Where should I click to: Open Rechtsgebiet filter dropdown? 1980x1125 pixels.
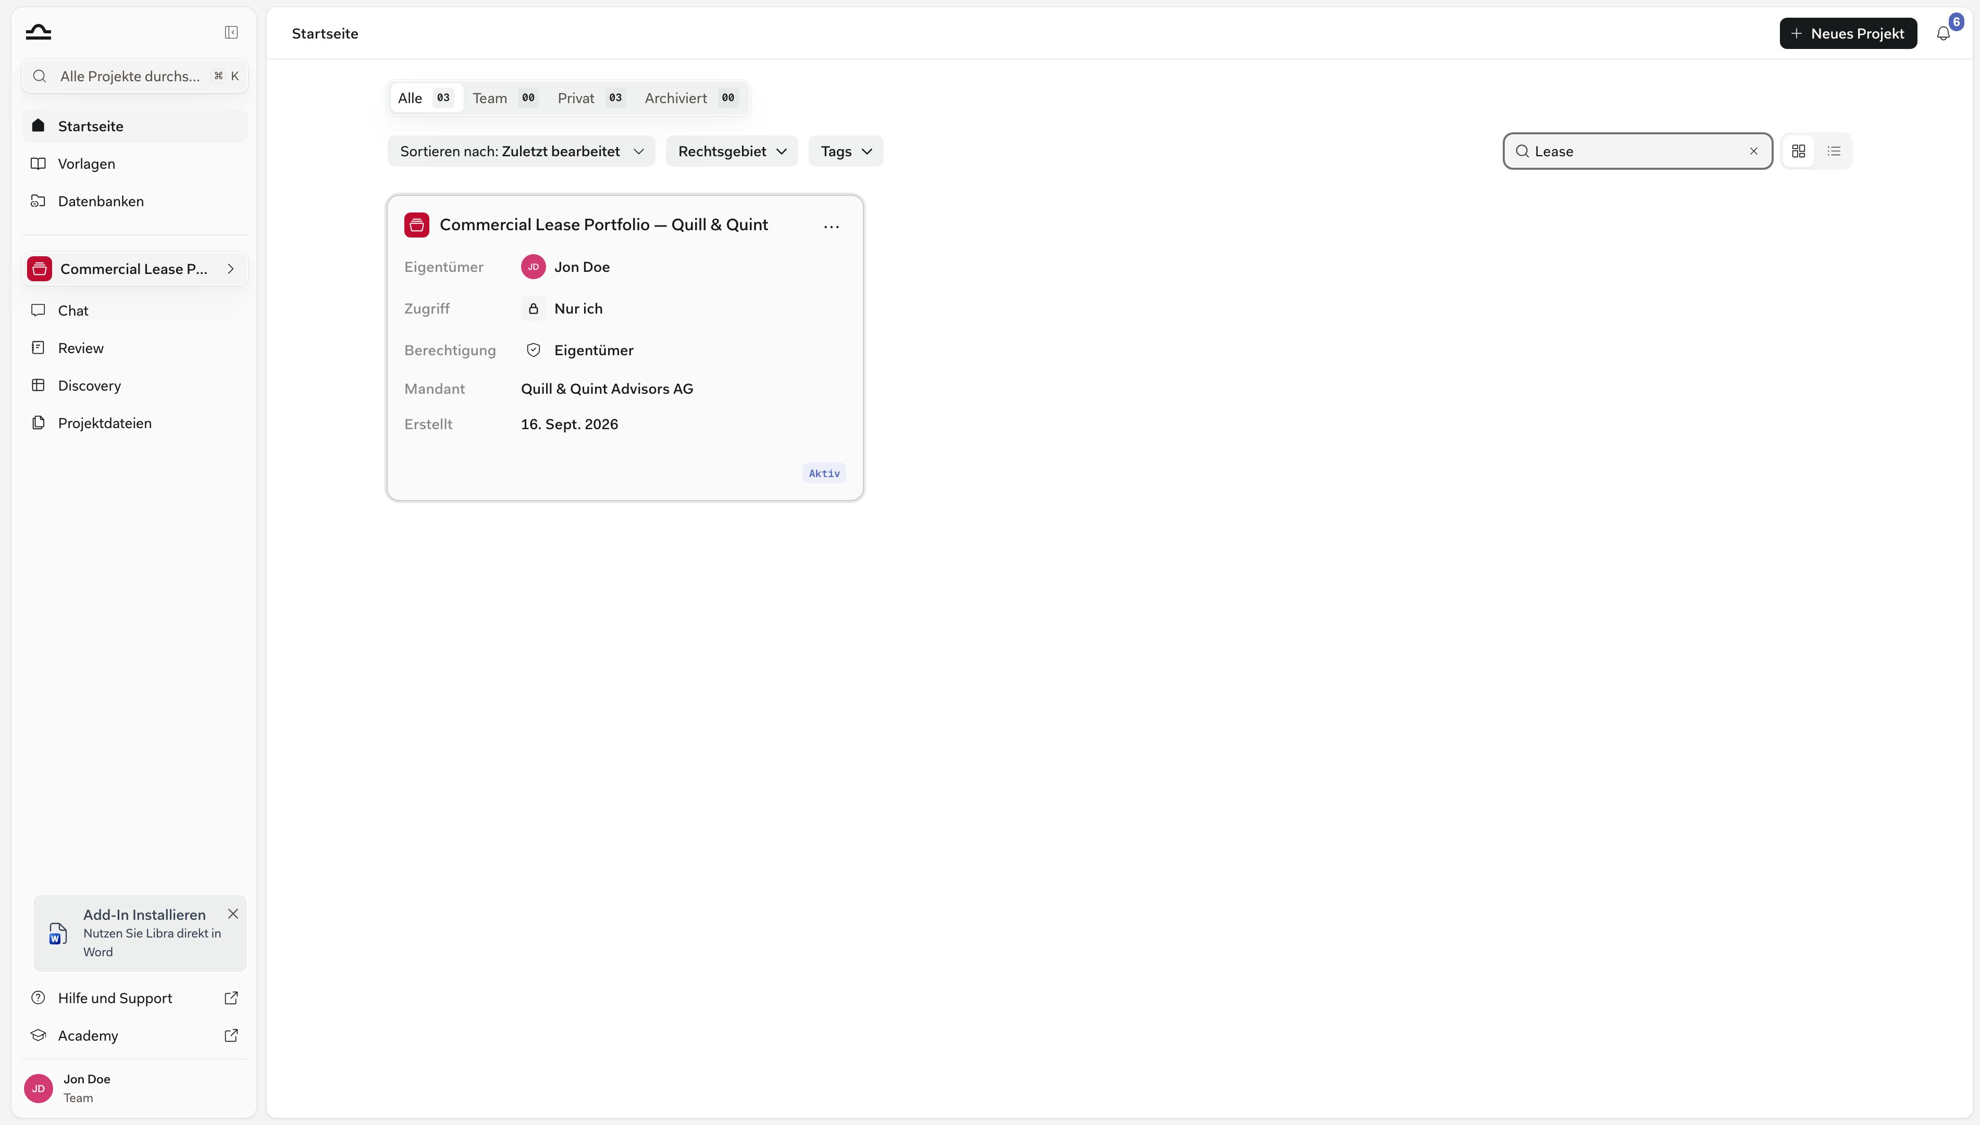click(732, 152)
